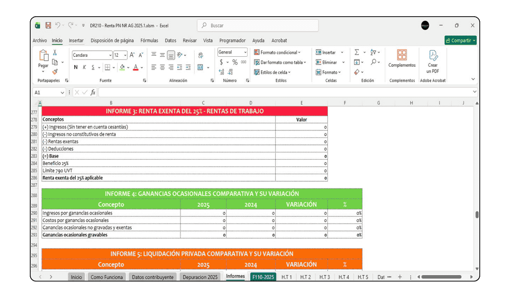
Task: Select the Cortar (scissors) icon
Action: tap(54, 52)
